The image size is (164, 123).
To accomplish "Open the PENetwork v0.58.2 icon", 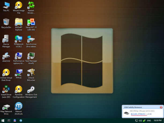I will point(19,41).
